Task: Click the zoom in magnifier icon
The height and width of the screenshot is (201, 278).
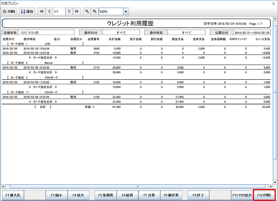Action: (95, 11)
